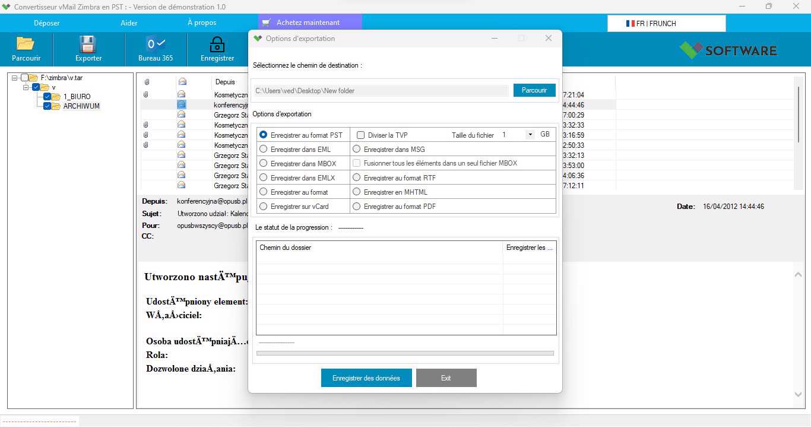Select Enregistrer dans EML option
The width and height of the screenshot is (811, 428).
click(264, 150)
